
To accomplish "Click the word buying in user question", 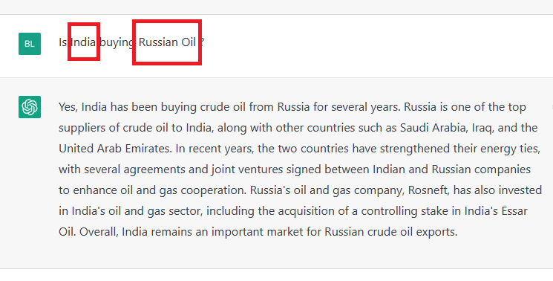I will pos(117,42).
